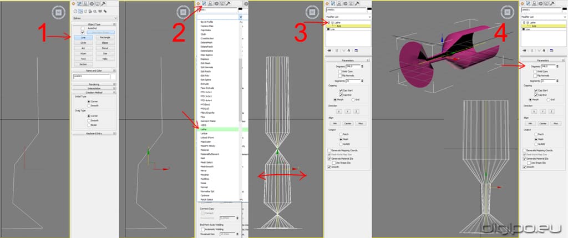This screenshot has width=568, height=238.
Task: Open Configure Modifier Sets icon in step 4 panel
Action: pyautogui.click(x=550, y=50)
